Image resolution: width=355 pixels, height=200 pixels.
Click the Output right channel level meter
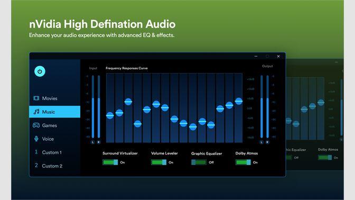coord(267,106)
